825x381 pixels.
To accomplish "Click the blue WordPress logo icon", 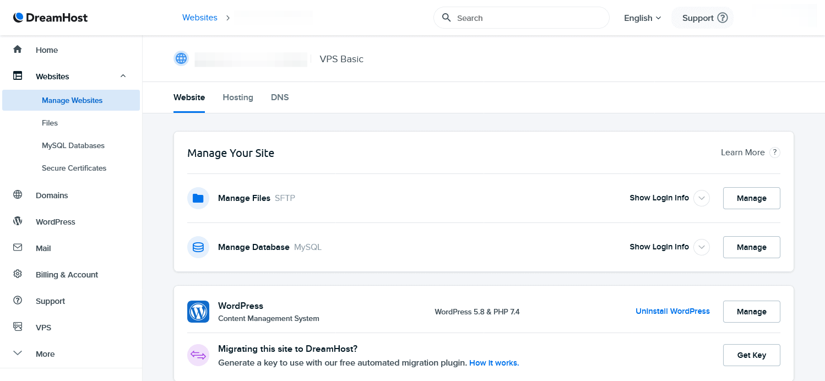I will coord(198,312).
